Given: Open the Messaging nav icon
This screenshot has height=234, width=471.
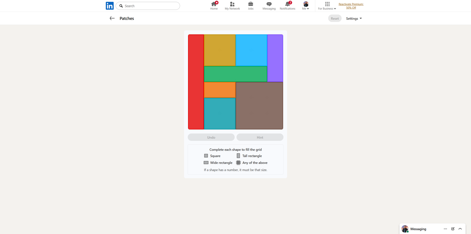Looking at the screenshot, I should pos(269,4).
